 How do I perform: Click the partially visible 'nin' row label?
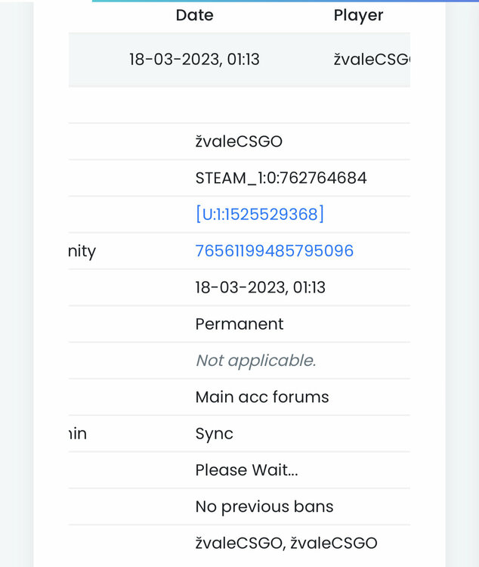point(78,434)
